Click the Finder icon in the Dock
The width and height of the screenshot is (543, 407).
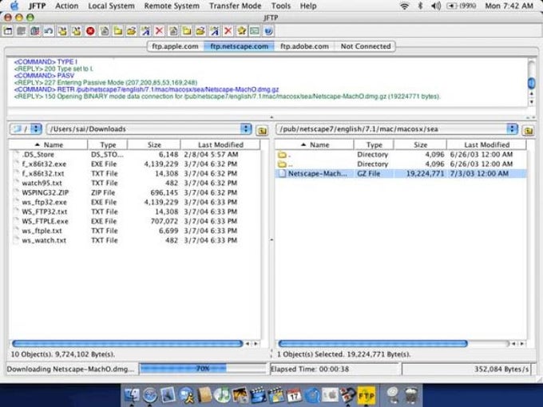tap(132, 394)
